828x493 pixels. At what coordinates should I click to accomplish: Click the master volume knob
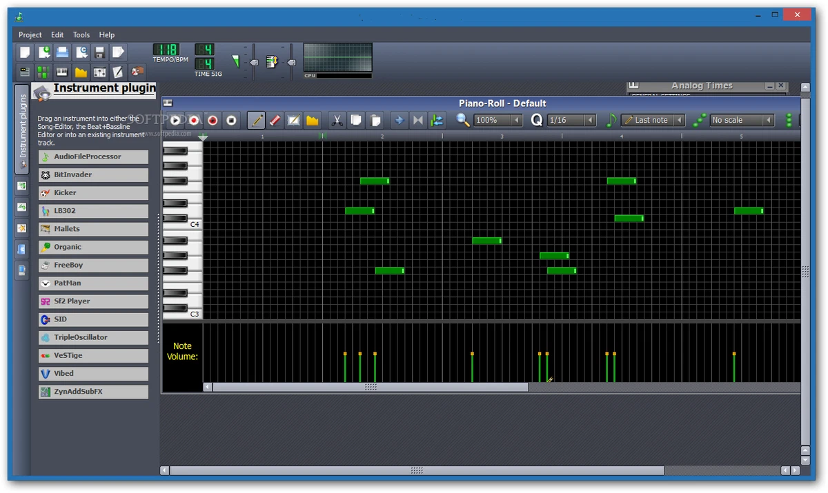point(254,63)
